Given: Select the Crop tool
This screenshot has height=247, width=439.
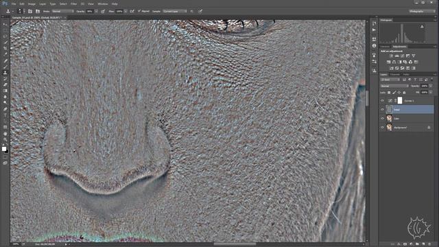Looking at the screenshot, I should click(5, 49).
